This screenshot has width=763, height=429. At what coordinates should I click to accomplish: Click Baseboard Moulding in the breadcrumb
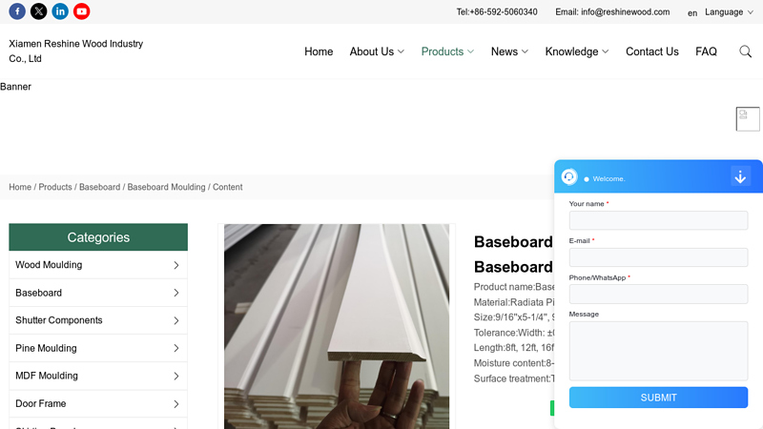pyautogui.click(x=166, y=187)
